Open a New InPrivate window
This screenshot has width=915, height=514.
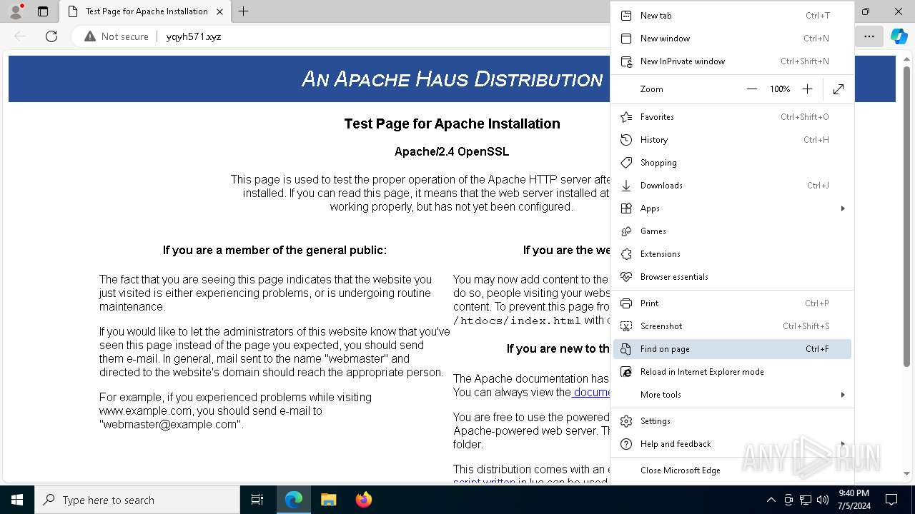(x=732, y=61)
